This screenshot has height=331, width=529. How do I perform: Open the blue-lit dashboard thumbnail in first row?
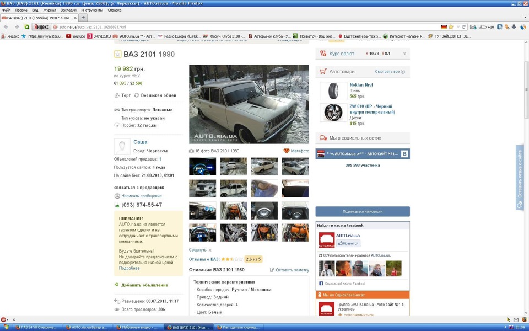pos(202,166)
